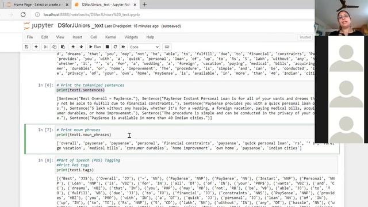Viewport: 368px width, 207px height.
Task: Click the site information icon in address bar
Action: (x=37, y=14)
